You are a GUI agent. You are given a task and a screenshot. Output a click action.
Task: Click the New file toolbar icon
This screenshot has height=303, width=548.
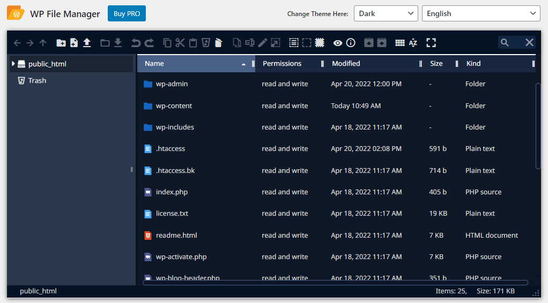coord(74,43)
